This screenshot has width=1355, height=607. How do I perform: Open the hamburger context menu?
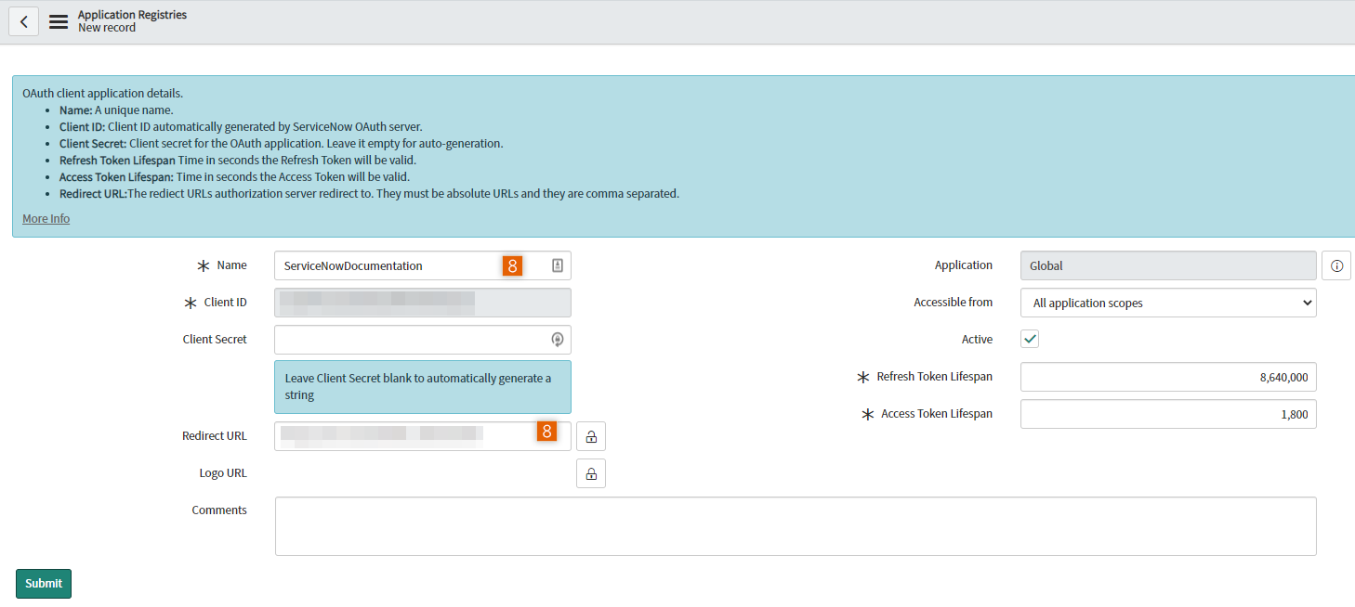[x=59, y=21]
